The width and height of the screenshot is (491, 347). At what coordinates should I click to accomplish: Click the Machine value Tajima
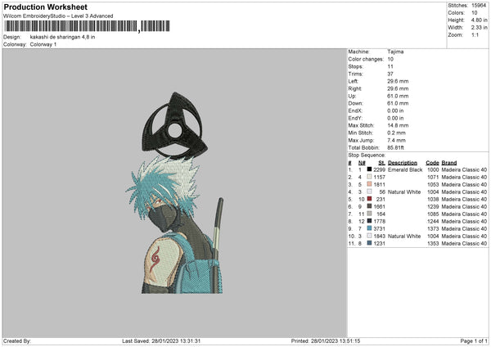(x=395, y=52)
